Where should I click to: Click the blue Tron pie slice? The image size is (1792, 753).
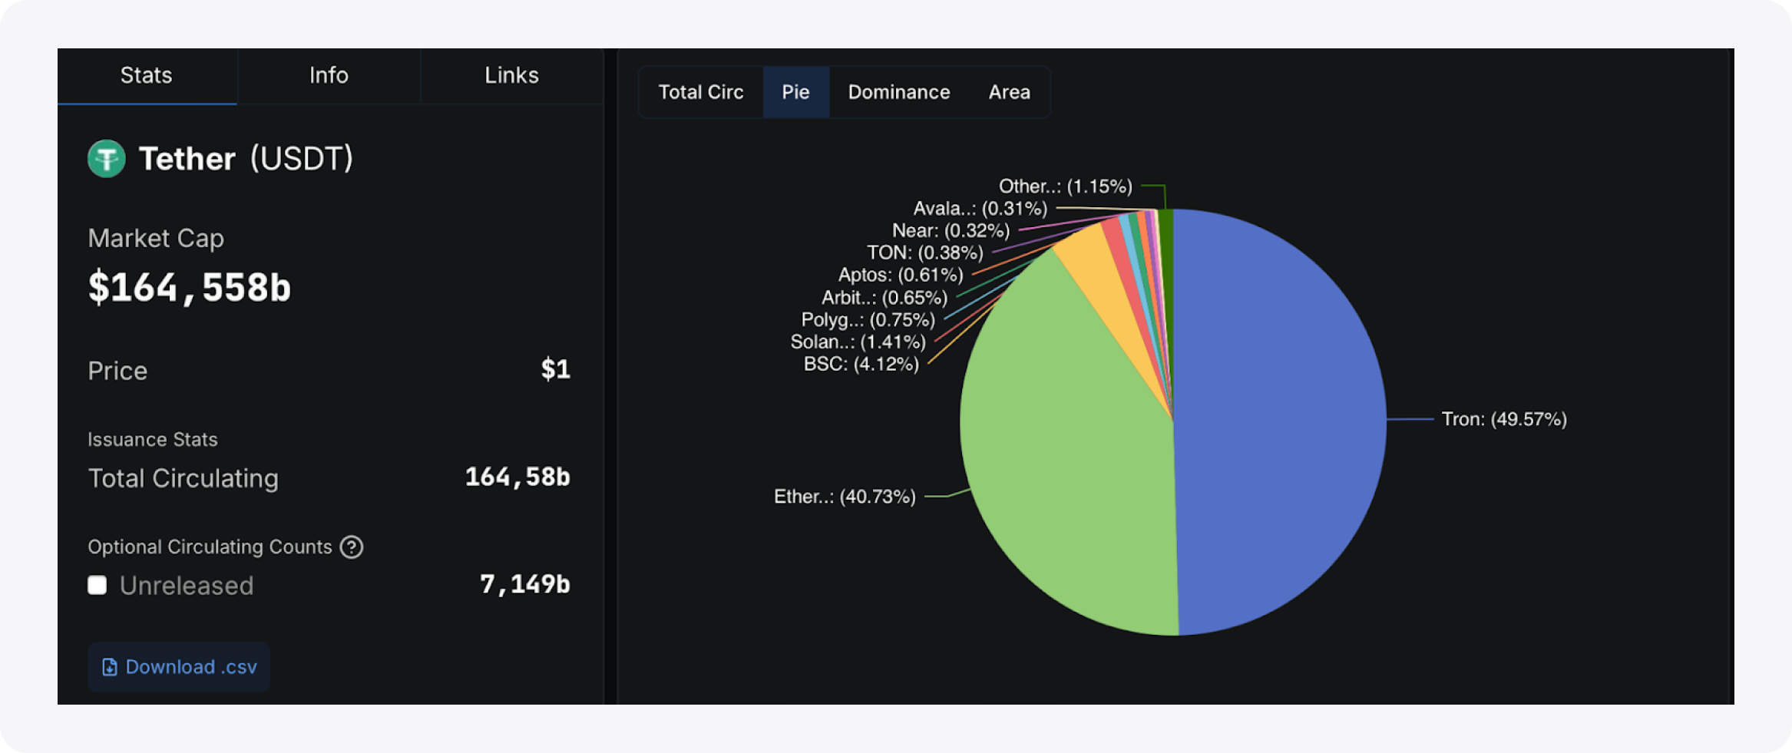(x=1282, y=422)
